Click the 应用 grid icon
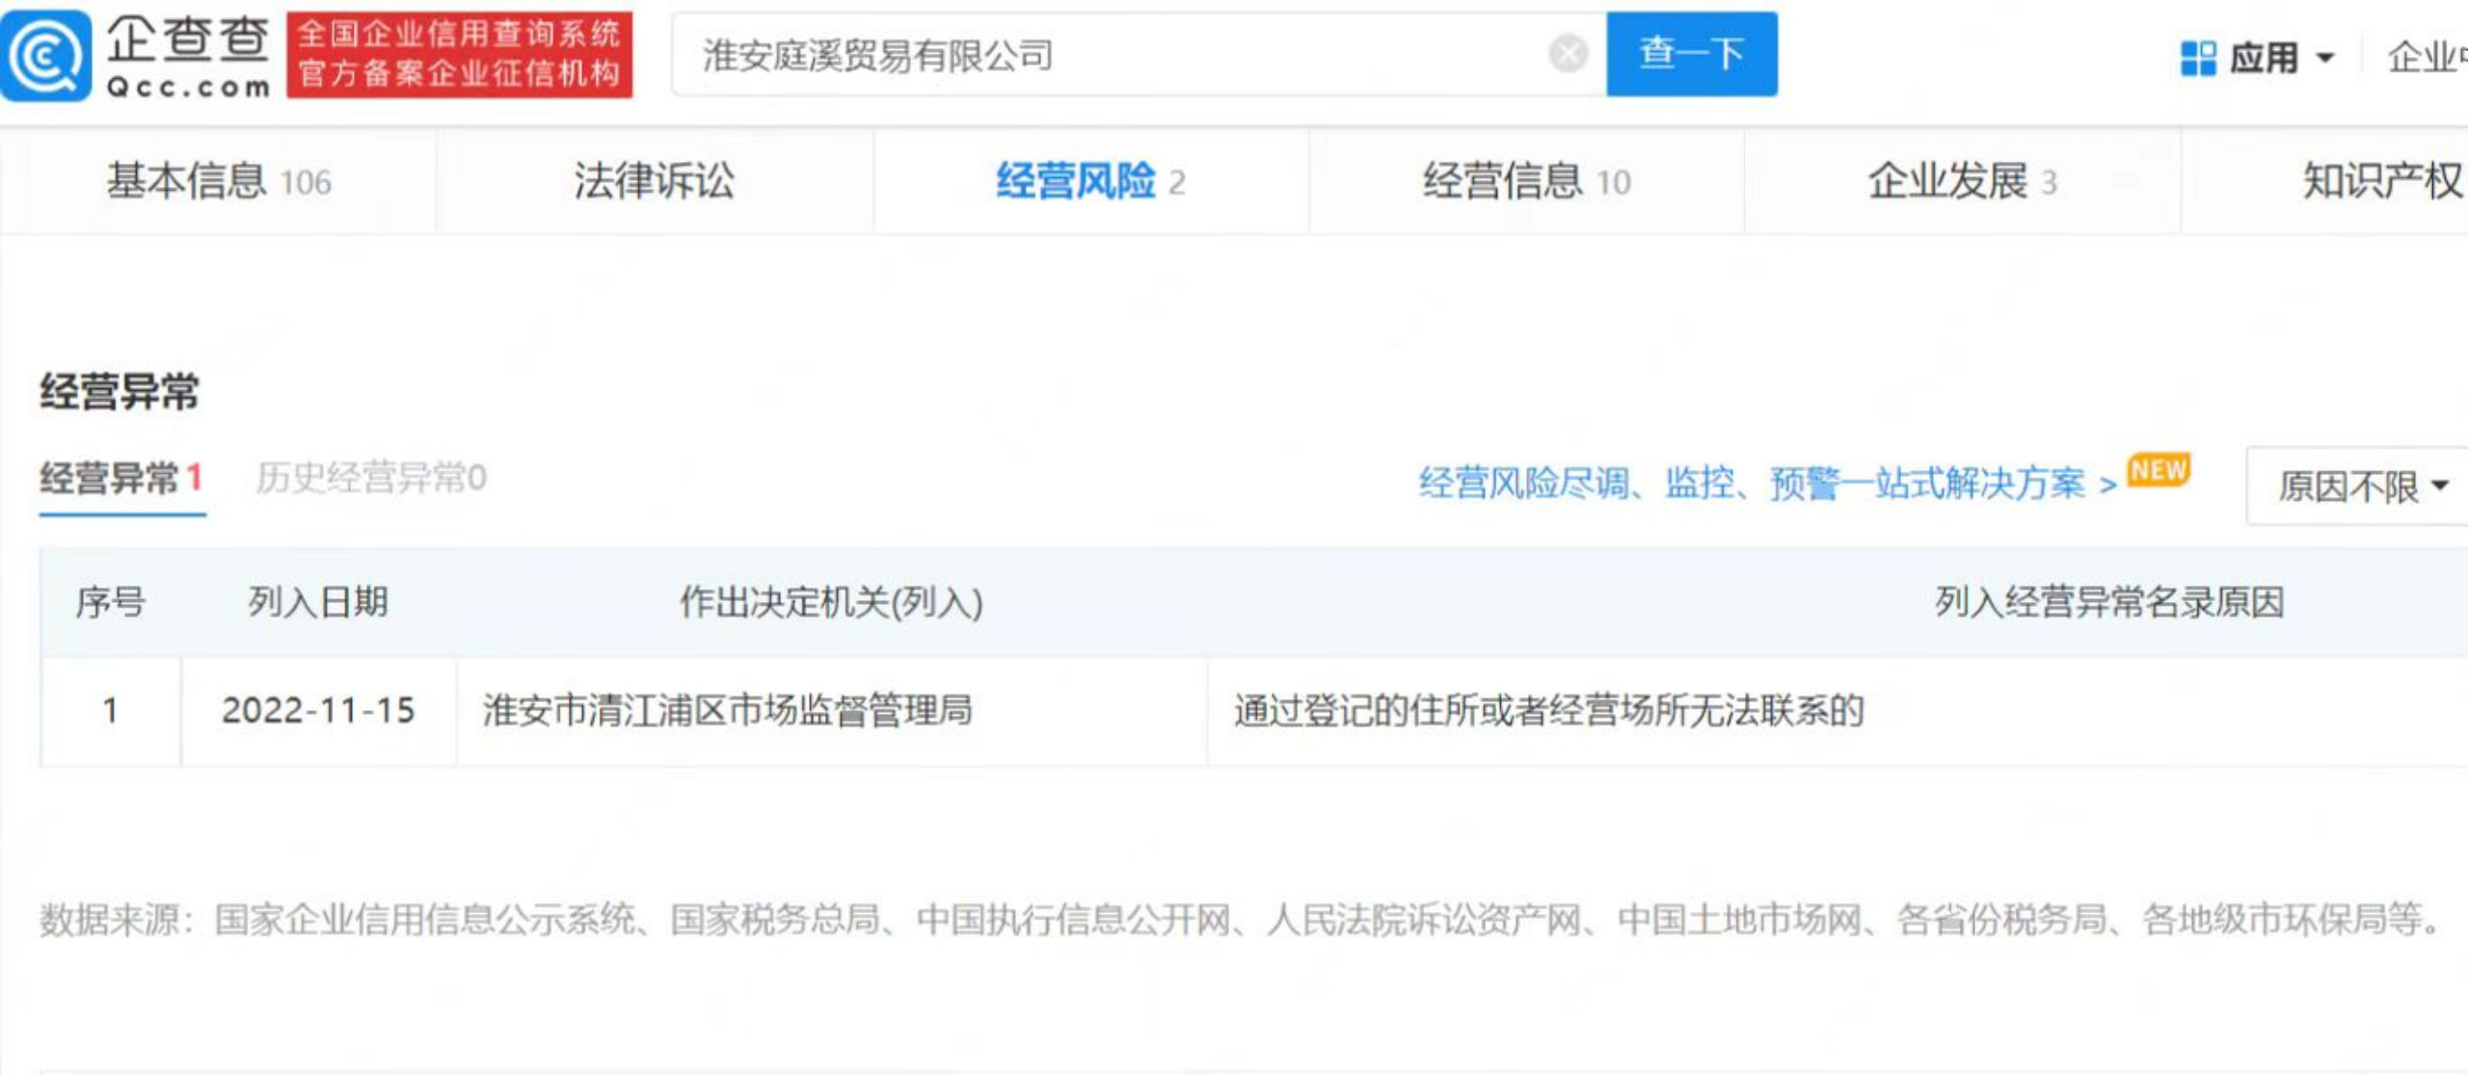The image size is (2468, 1075). point(2197,58)
